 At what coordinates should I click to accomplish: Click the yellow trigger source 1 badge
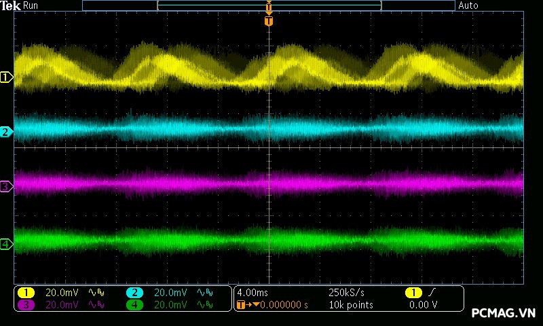pos(413,293)
